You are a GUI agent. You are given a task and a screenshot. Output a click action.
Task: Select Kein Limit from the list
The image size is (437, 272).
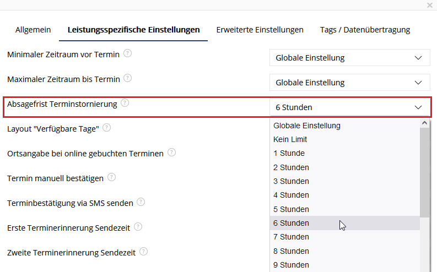click(345, 139)
